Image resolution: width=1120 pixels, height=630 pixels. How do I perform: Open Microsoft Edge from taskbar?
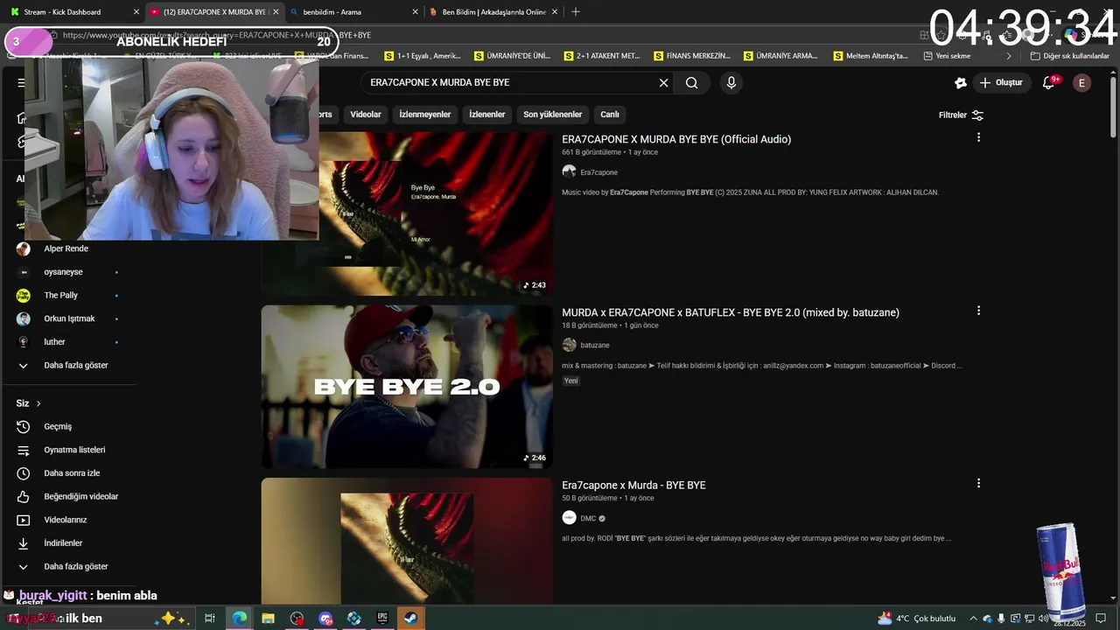pyautogui.click(x=239, y=618)
